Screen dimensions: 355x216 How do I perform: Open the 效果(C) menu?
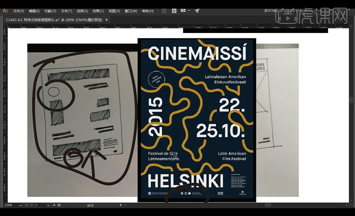coord(98,11)
